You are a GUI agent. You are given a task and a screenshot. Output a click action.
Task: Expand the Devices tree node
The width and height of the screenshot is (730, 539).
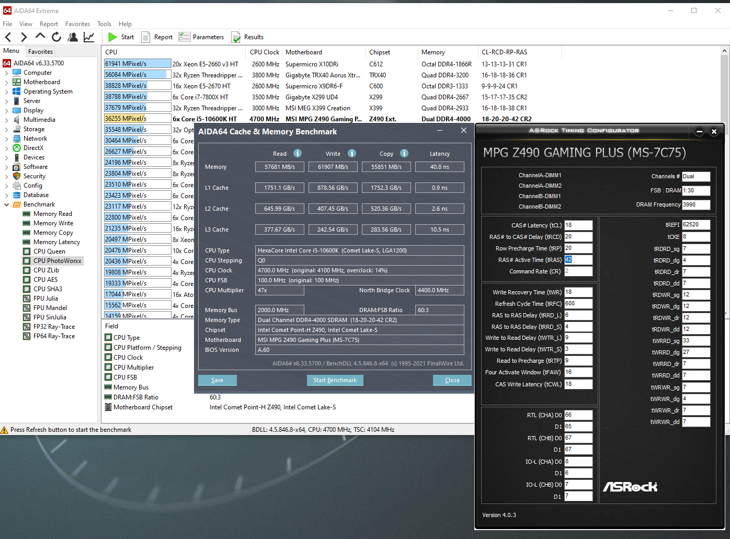tap(6, 157)
